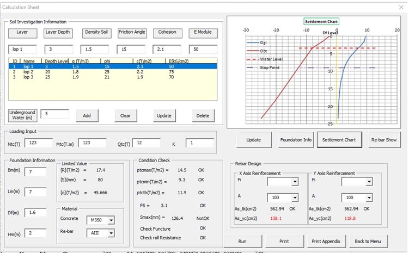Click the NotOK status for Smax

203,218
